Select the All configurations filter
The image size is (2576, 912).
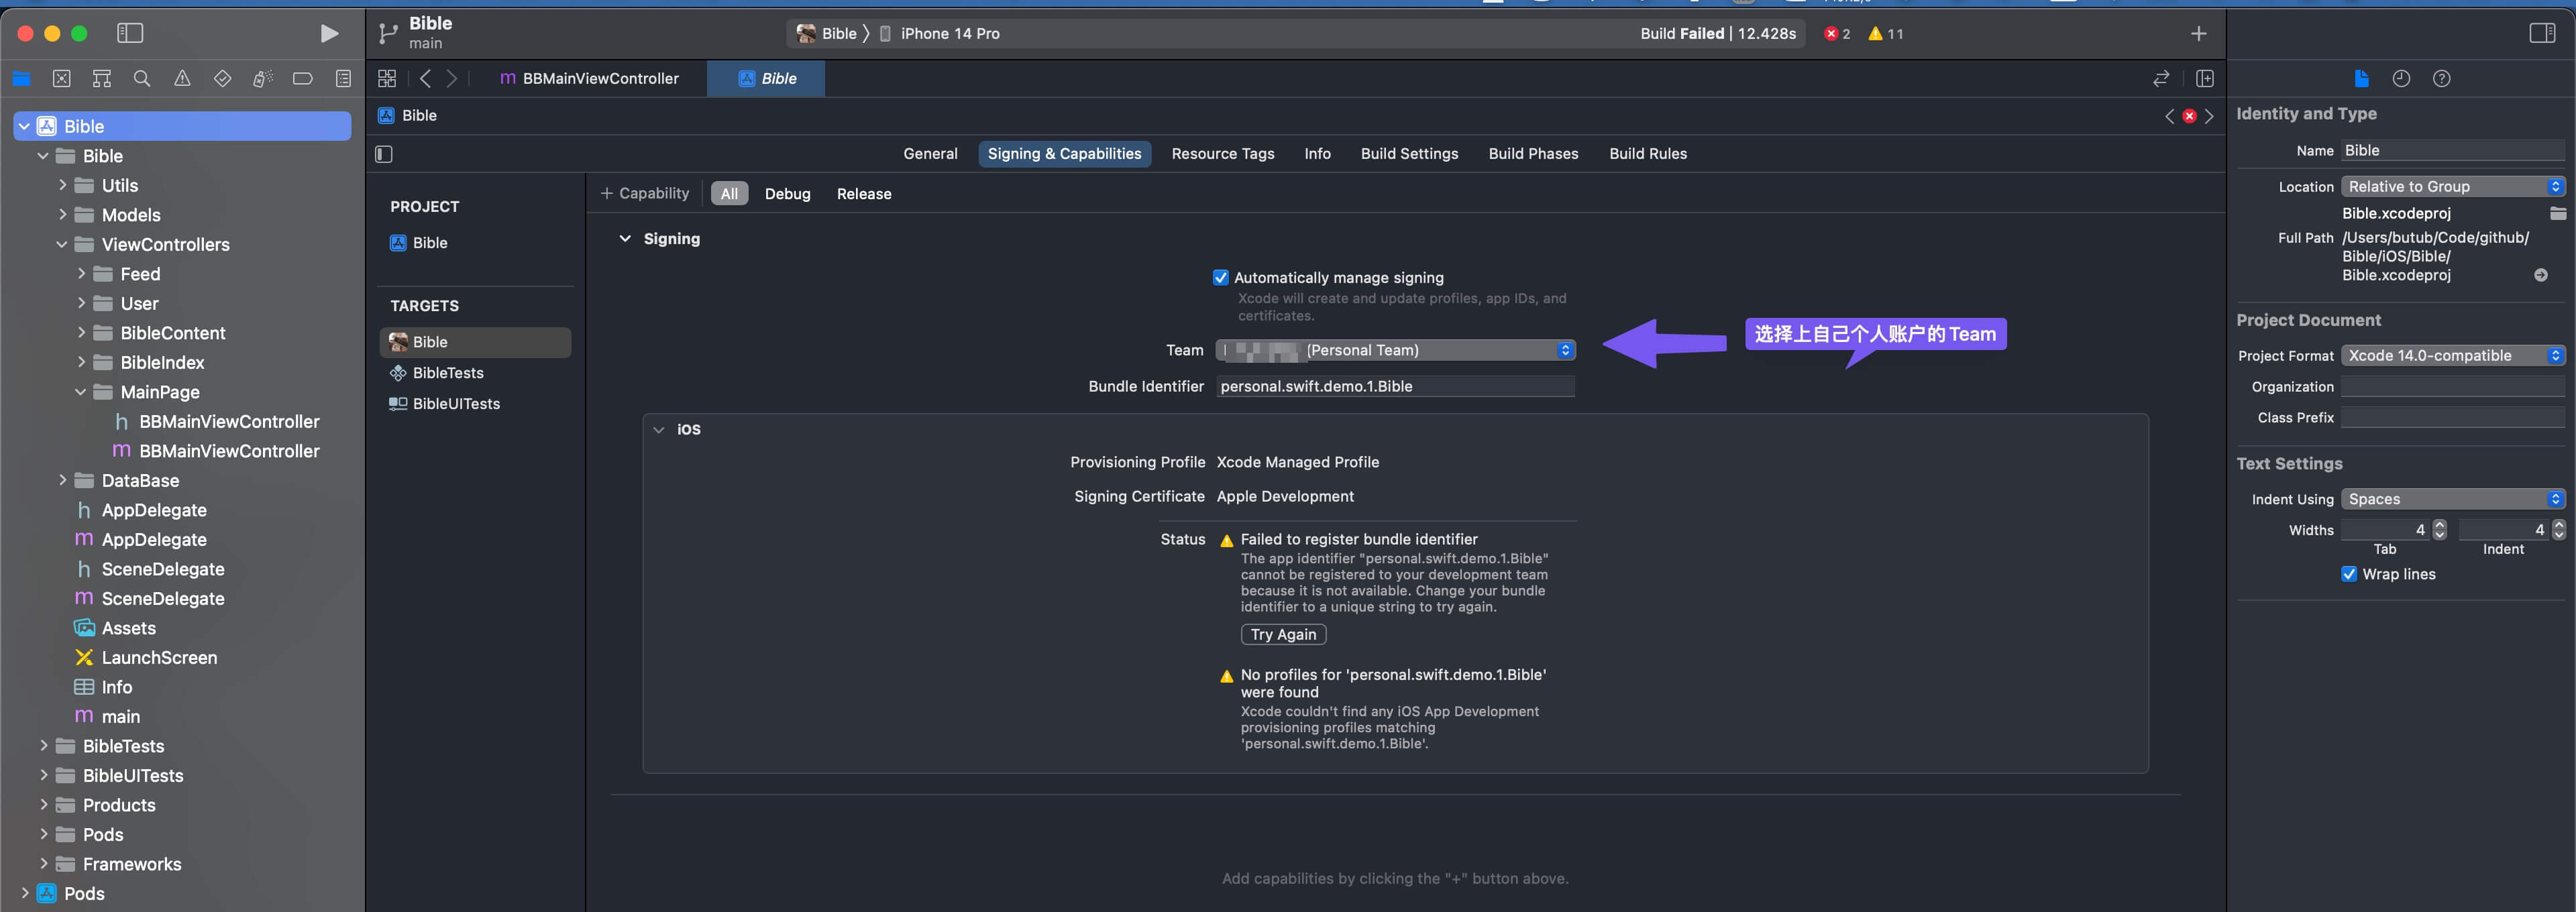tap(729, 194)
